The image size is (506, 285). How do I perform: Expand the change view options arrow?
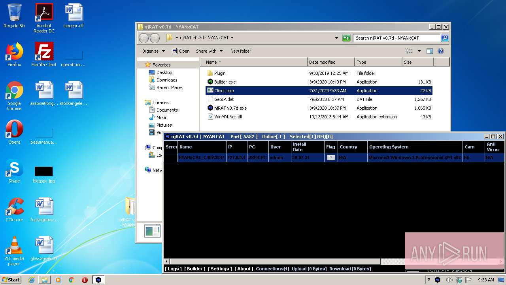point(419,51)
